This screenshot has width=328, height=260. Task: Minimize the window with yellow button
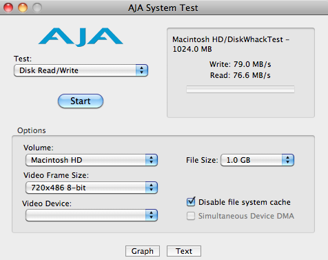point(23,8)
